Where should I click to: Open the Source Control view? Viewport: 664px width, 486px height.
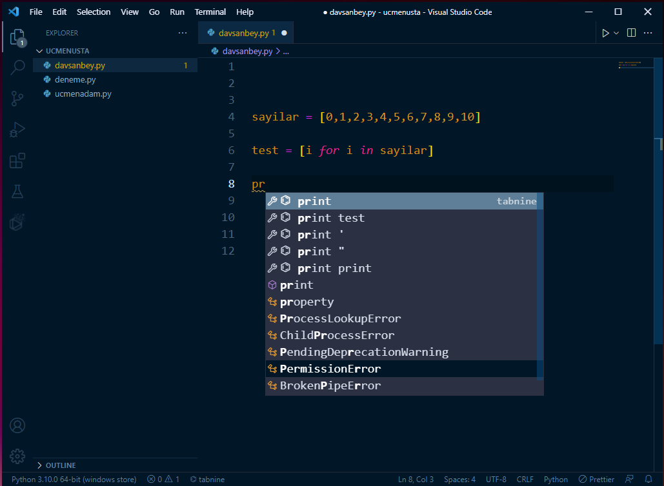click(x=17, y=99)
